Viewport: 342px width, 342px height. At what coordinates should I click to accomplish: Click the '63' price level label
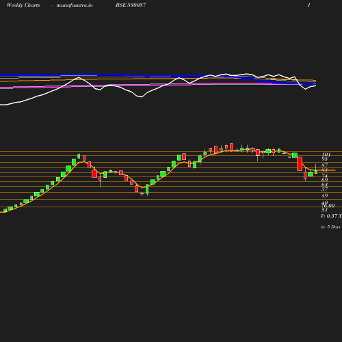point(324,185)
